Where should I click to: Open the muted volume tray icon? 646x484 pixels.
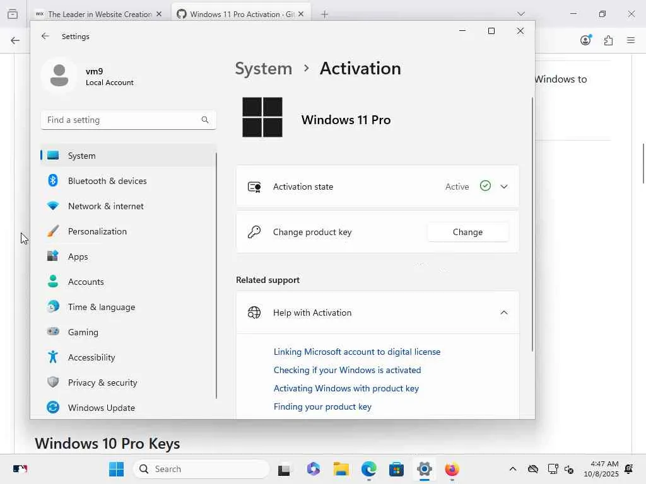tap(569, 469)
